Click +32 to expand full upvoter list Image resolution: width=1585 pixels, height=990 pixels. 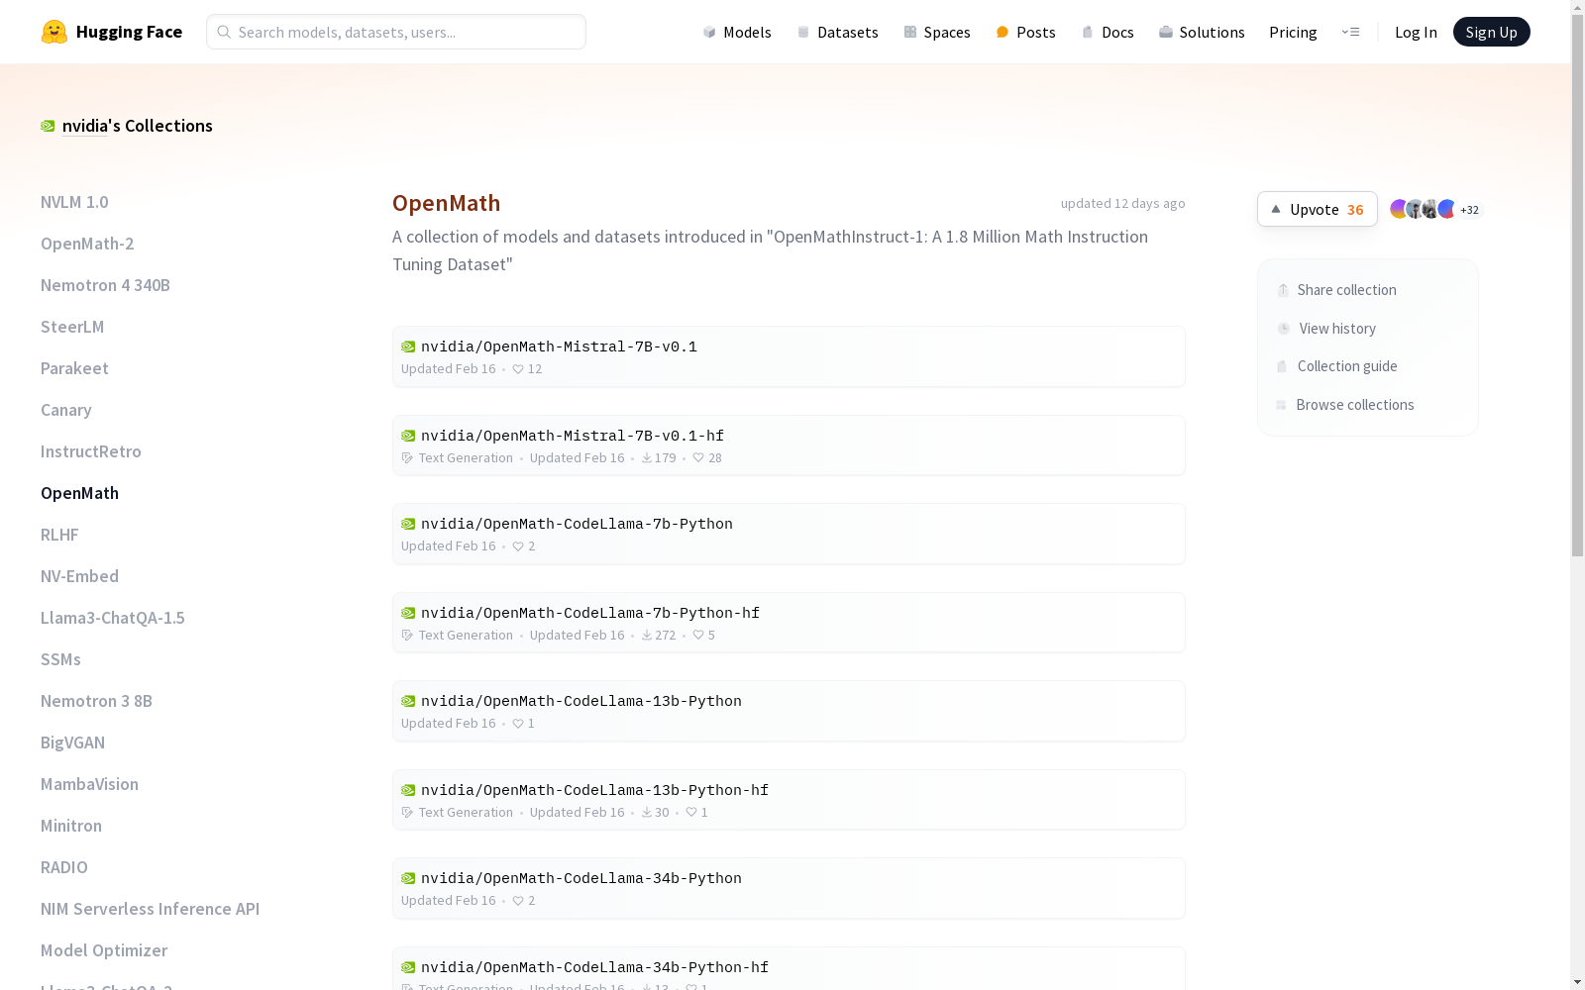1468,209
